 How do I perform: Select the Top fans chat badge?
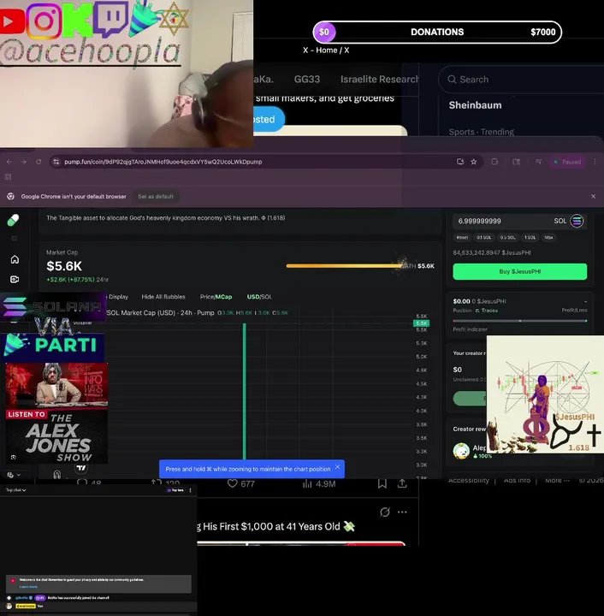tap(175, 490)
